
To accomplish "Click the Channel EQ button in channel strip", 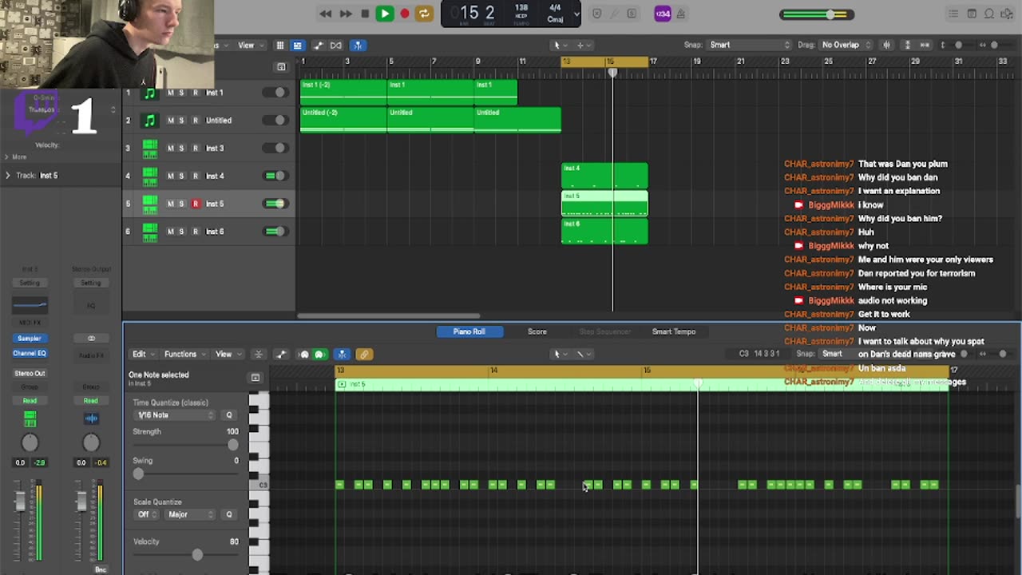I will pos(30,353).
